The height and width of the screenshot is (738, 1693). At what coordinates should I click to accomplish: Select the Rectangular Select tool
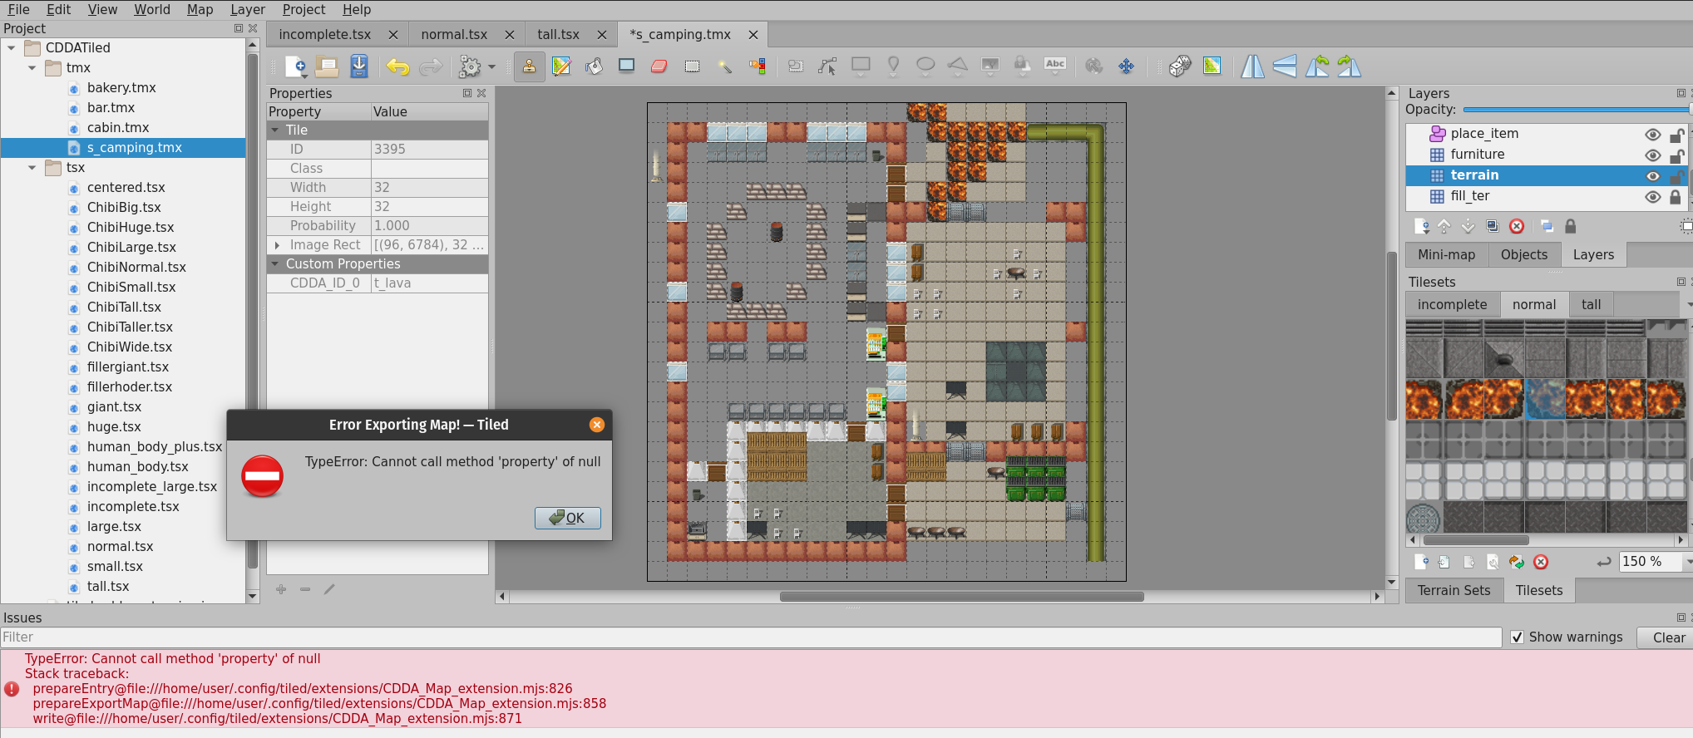point(692,66)
